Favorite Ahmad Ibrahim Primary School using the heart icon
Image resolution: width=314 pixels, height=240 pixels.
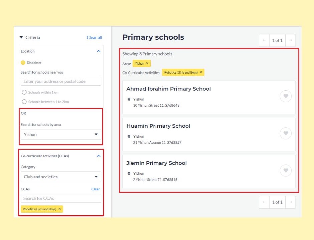286,96
